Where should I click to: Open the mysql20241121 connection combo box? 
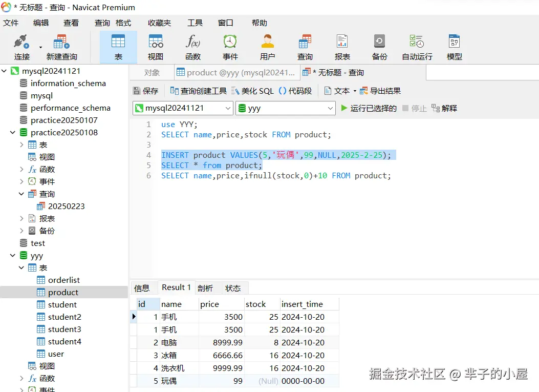(x=183, y=108)
